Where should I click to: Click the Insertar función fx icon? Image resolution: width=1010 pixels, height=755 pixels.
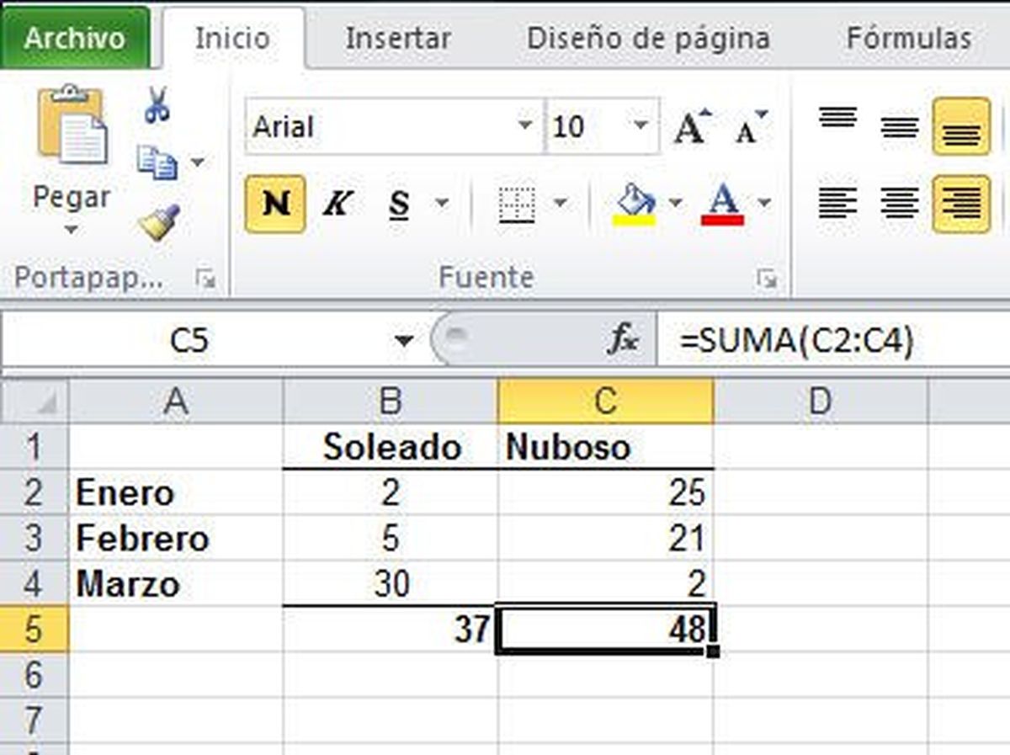625,338
